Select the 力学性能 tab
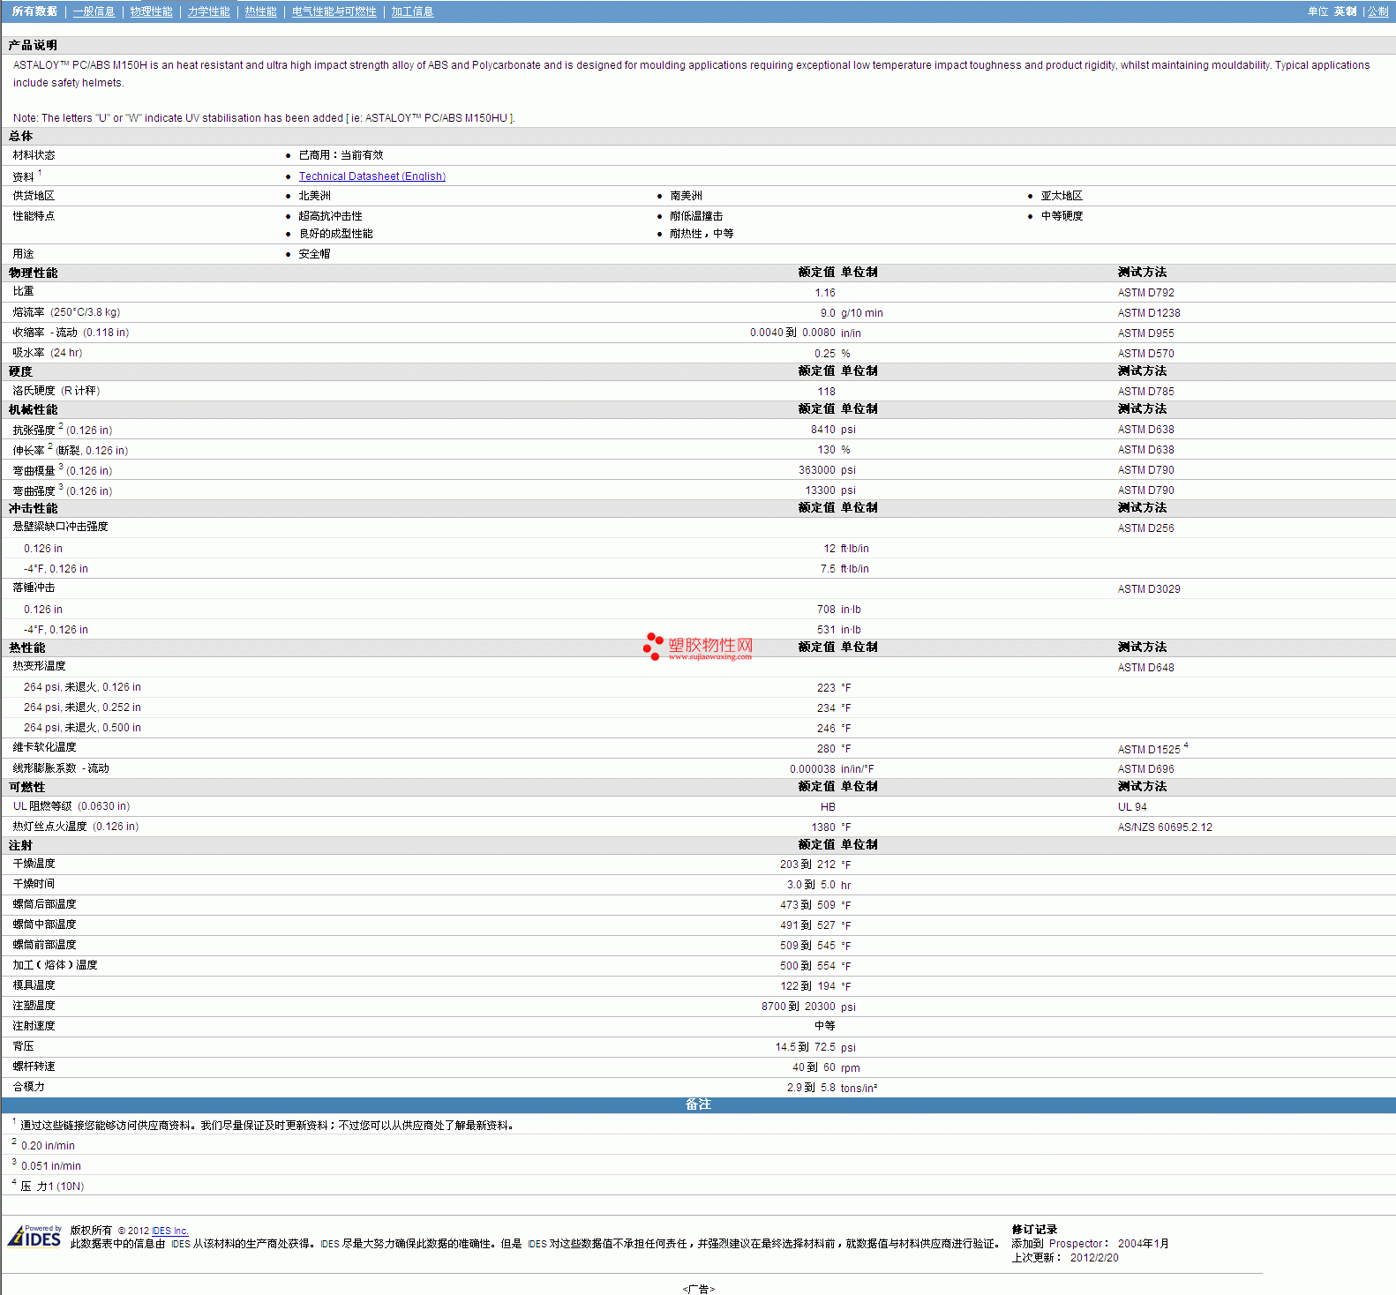 pyautogui.click(x=209, y=11)
